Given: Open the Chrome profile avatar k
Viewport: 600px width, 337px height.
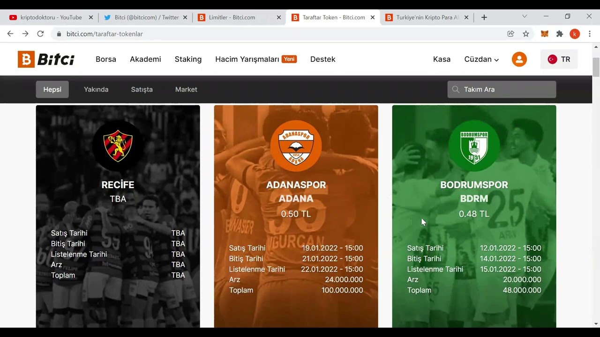Looking at the screenshot, I should [x=575, y=34].
